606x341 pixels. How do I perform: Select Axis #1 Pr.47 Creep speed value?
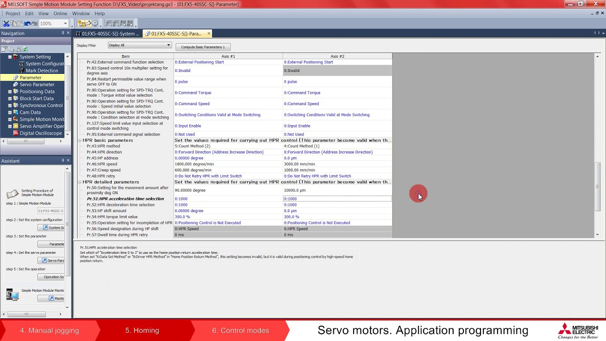tap(228, 170)
